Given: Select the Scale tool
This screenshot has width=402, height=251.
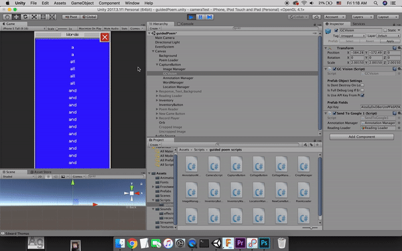Looking at the screenshot, I should (34, 17).
